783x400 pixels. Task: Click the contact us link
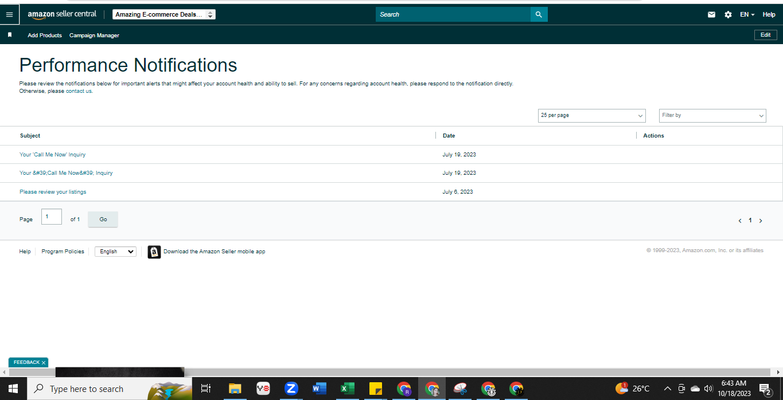click(79, 91)
